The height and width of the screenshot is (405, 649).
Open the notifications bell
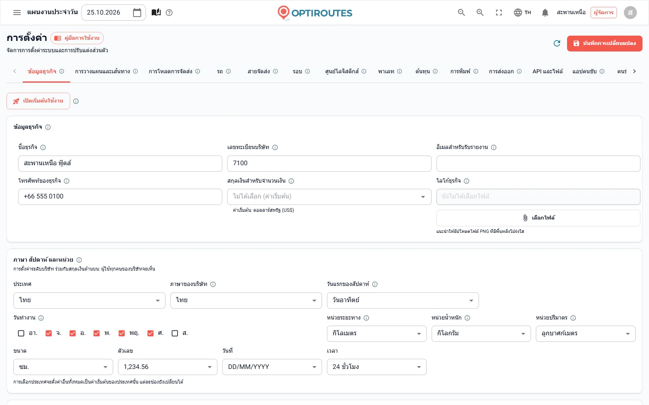click(545, 13)
